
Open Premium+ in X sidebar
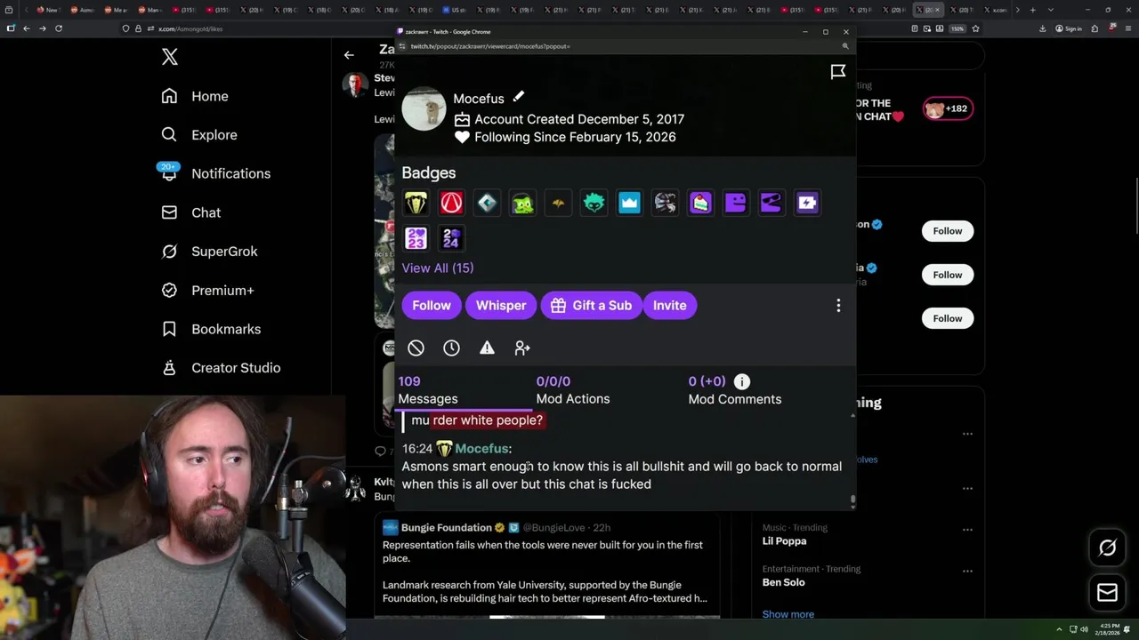(207, 291)
